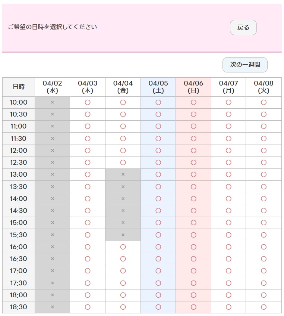Select the 15:00 circle on 04/06 (日)
This screenshot has height=316, width=284.
click(x=193, y=223)
